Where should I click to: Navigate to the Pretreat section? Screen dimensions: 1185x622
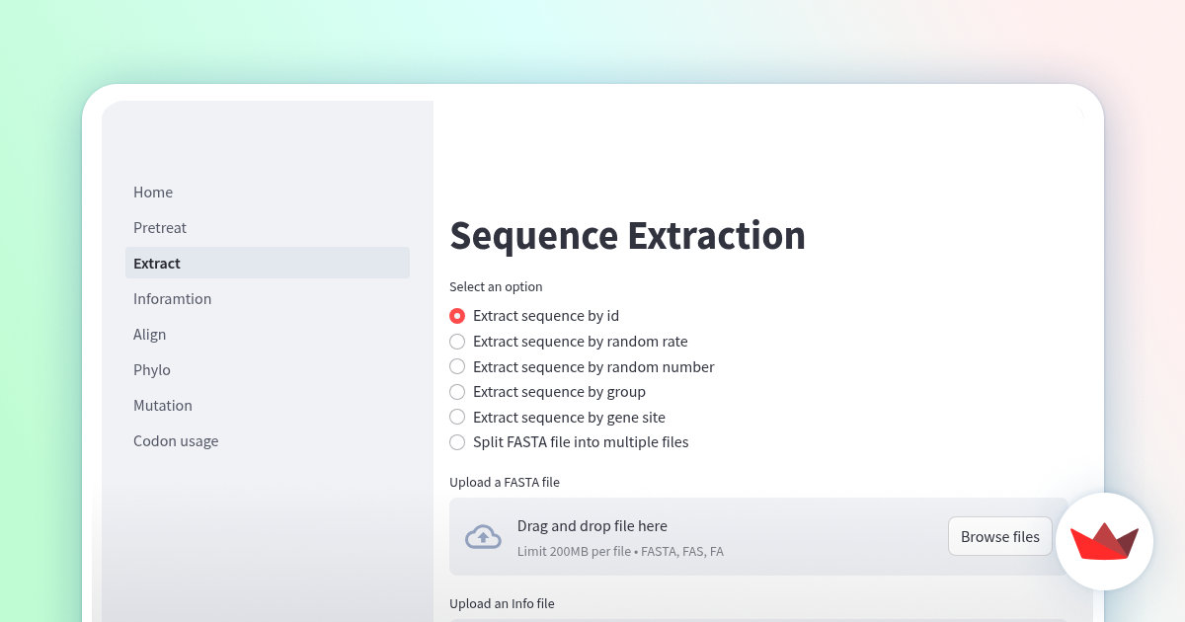coord(160,227)
